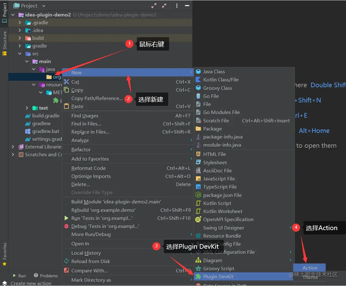The image size is (346, 286).
Task: Expand the test folder
Action: (x=27, y=108)
